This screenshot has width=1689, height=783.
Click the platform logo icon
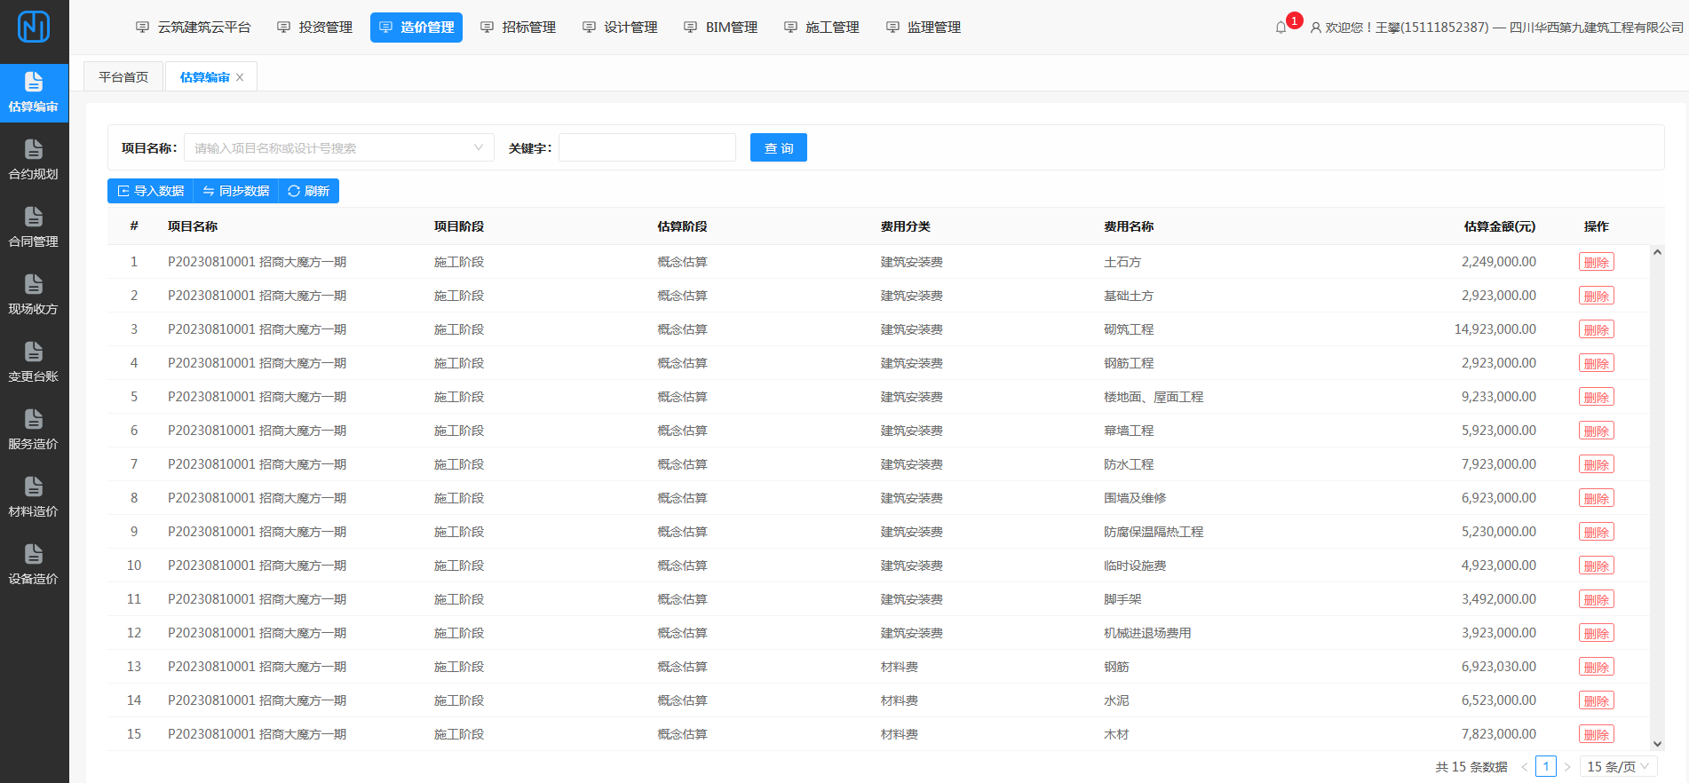34,27
